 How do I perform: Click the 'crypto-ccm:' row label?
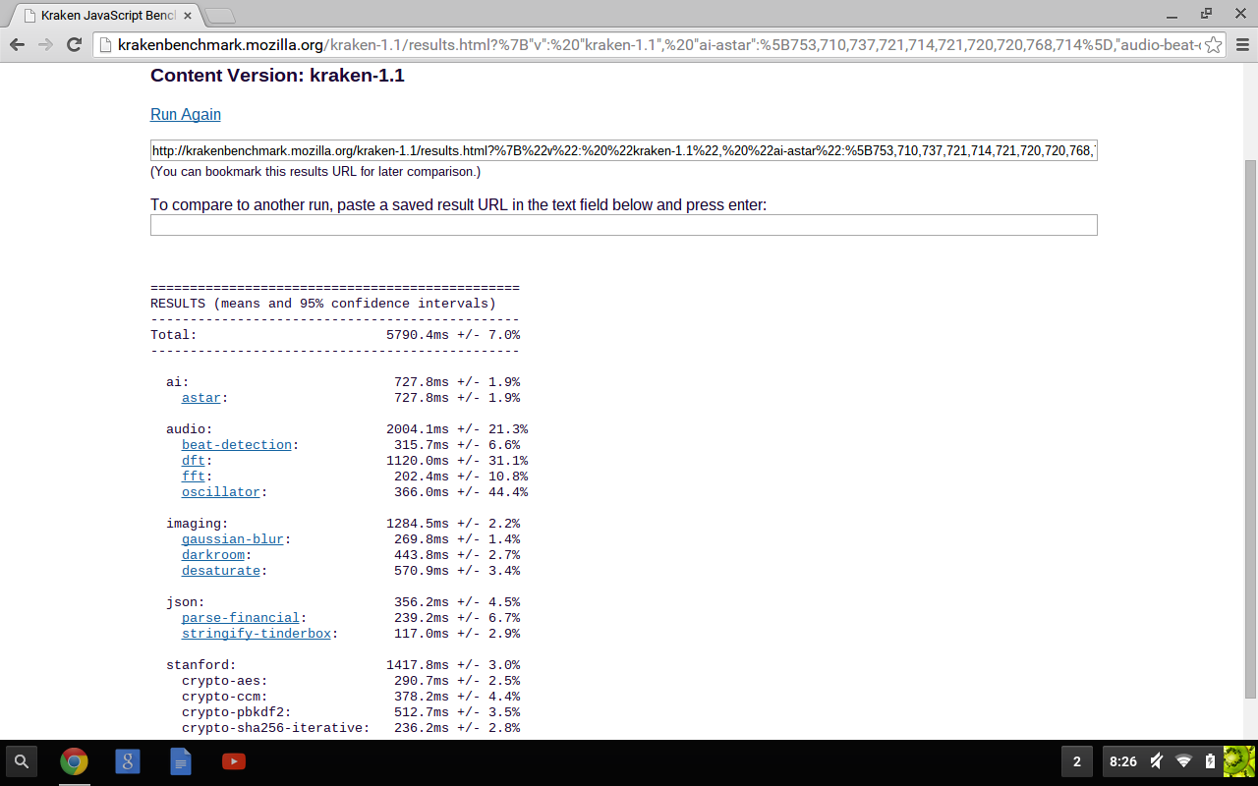[225, 697]
